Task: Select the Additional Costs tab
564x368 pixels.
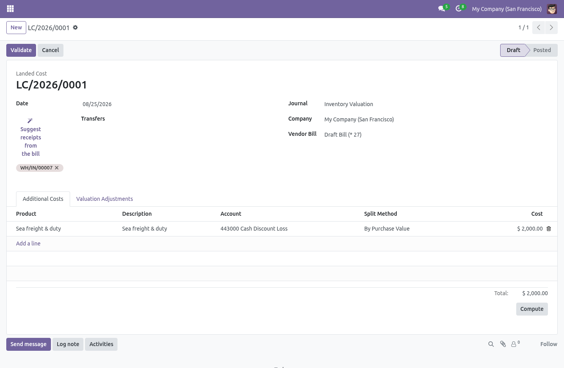Action: [43, 199]
